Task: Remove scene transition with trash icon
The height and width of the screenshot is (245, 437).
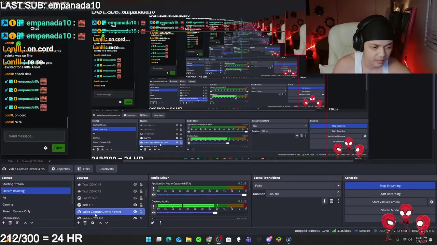Action: (x=331, y=201)
